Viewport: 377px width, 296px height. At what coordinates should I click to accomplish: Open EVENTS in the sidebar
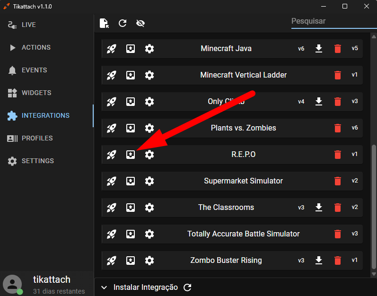(x=47, y=70)
